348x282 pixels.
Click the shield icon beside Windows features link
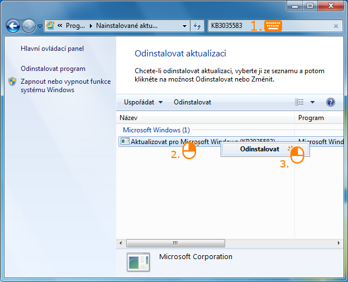tap(12, 82)
